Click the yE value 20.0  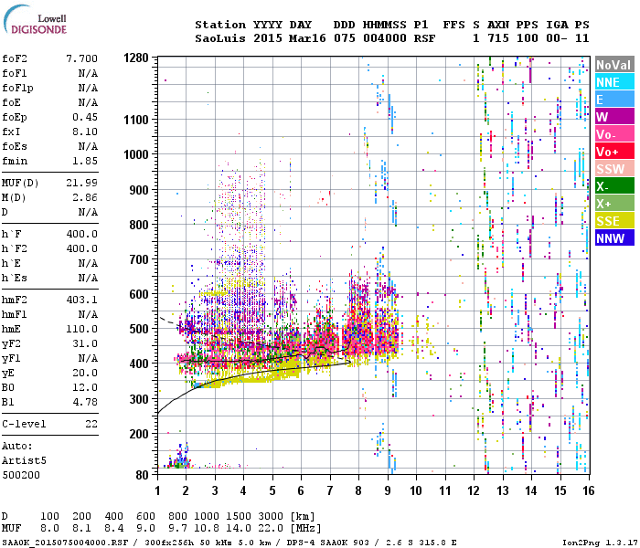(85, 373)
